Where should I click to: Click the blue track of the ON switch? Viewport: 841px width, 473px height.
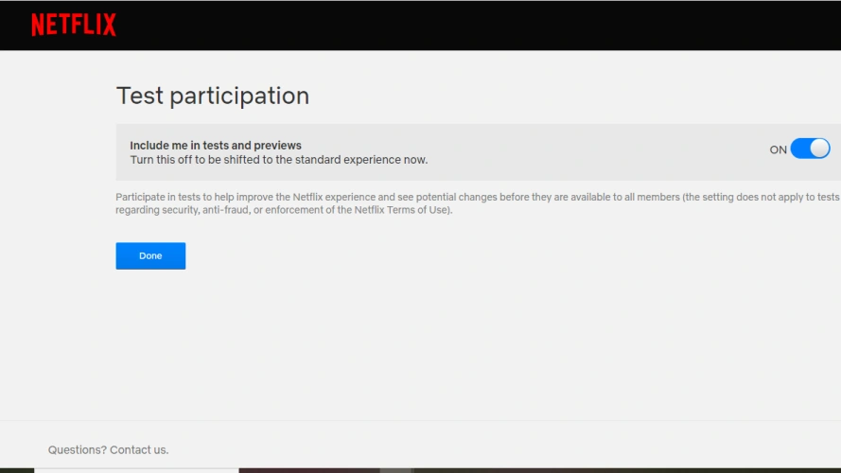[x=799, y=149]
